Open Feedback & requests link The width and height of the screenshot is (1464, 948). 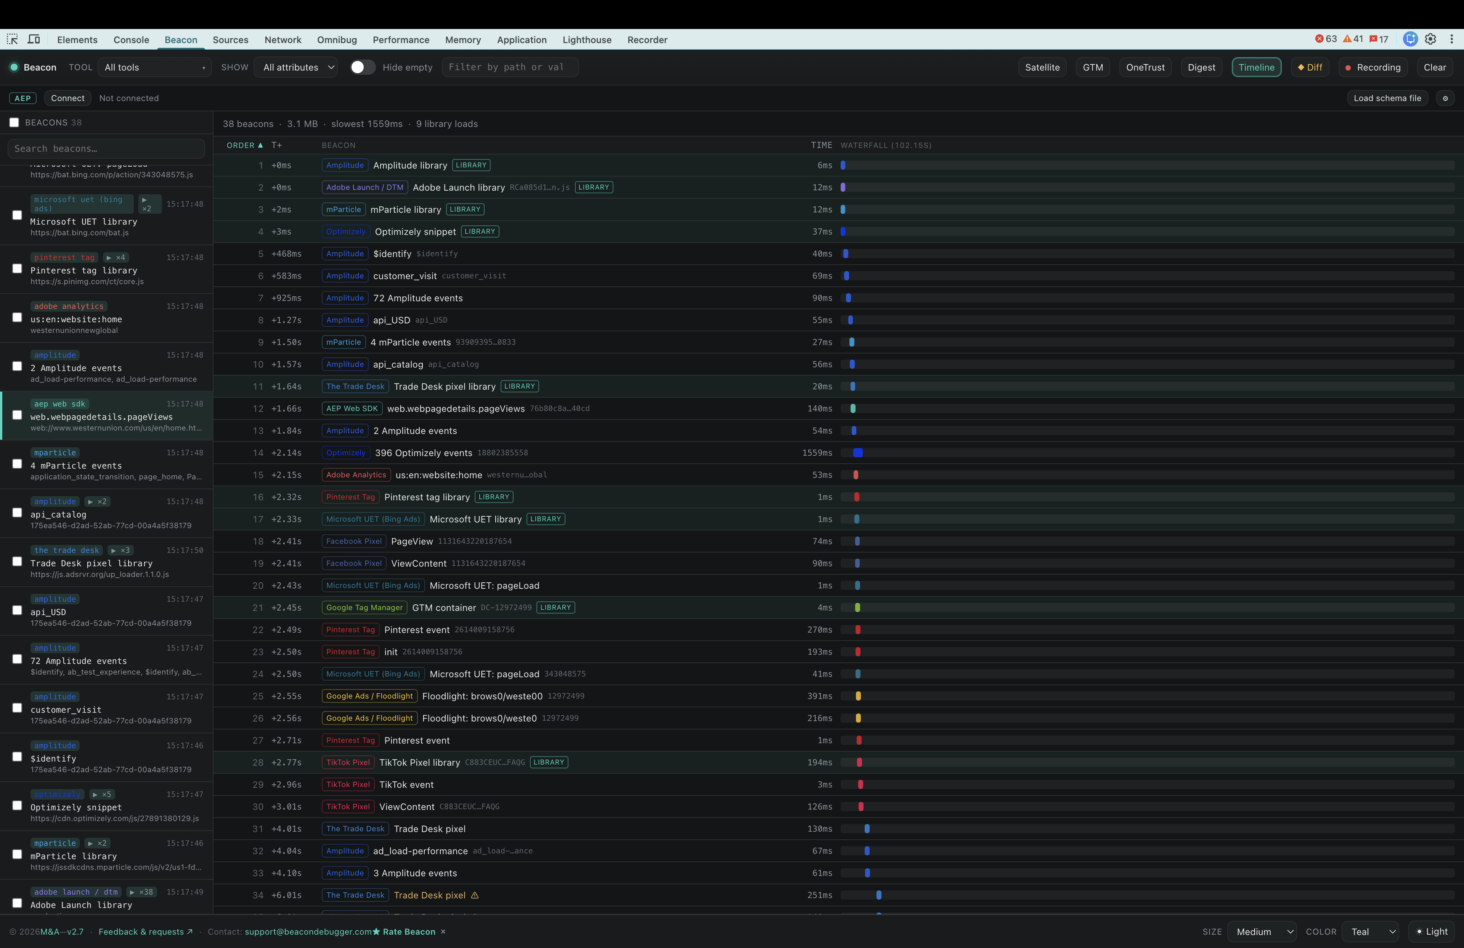(146, 931)
